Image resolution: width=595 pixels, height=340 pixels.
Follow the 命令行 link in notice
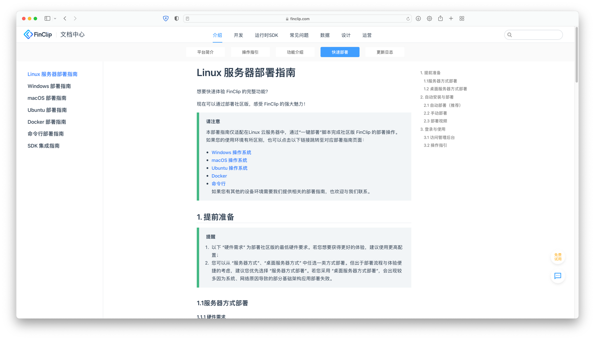point(218,184)
